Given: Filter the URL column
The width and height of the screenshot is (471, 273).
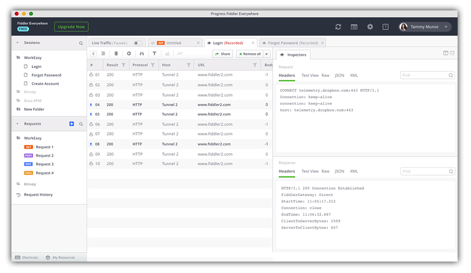Looking at the screenshot, I should pos(255,65).
